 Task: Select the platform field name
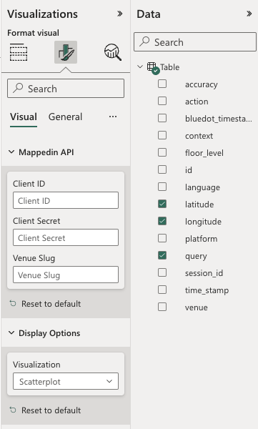coord(201,239)
